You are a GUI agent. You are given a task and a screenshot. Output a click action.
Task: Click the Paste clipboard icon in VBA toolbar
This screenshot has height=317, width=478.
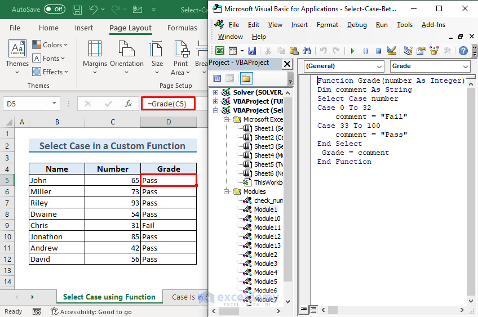(294, 51)
